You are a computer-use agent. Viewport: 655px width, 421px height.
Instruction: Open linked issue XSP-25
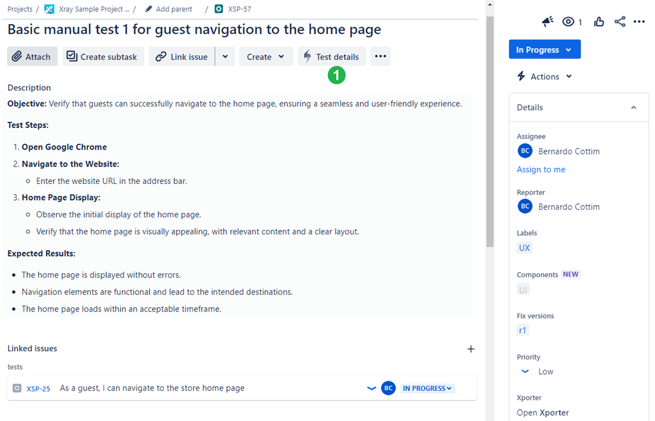pyautogui.click(x=38, y=388)
